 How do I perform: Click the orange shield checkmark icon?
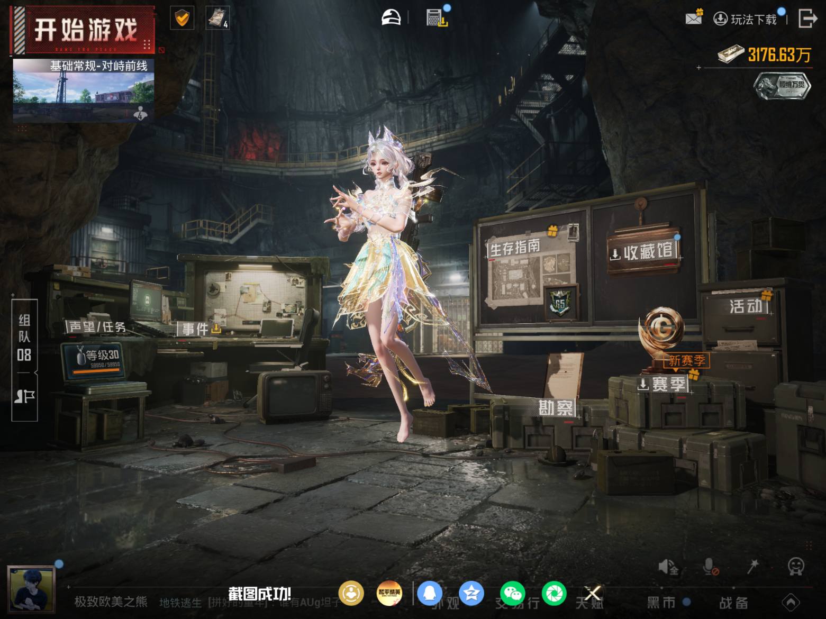click(x=181, y=19)
